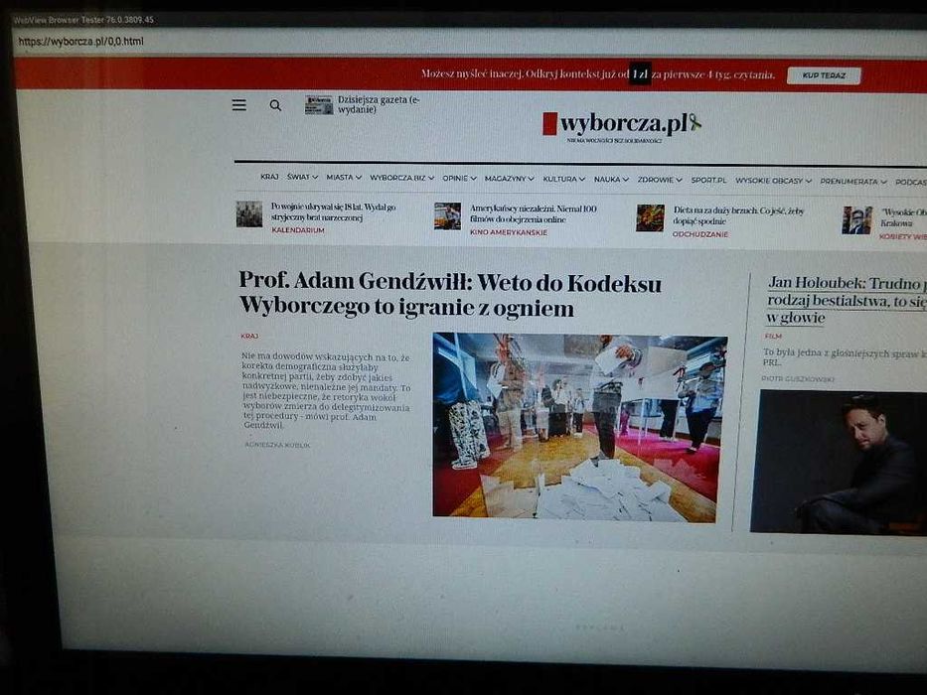Click the red FILM category tag
The height and width of the screenshot is (695, 927).
pos(773,336)
